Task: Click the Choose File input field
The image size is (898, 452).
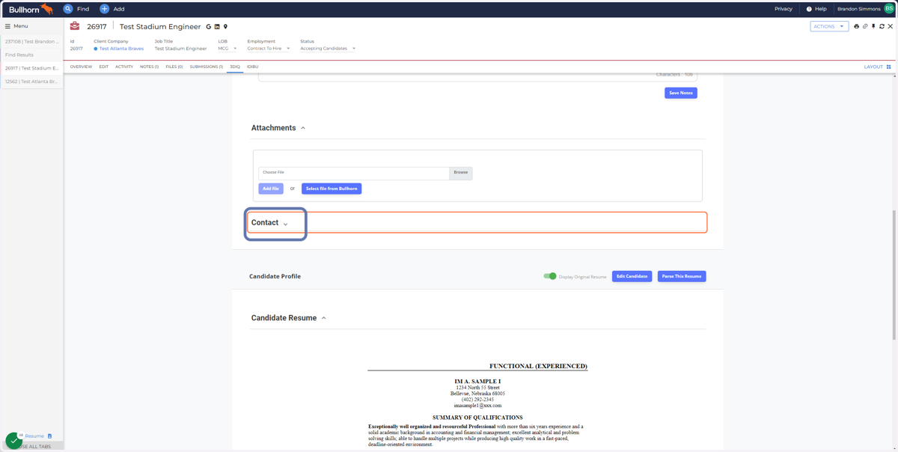Action: (354, 173)
